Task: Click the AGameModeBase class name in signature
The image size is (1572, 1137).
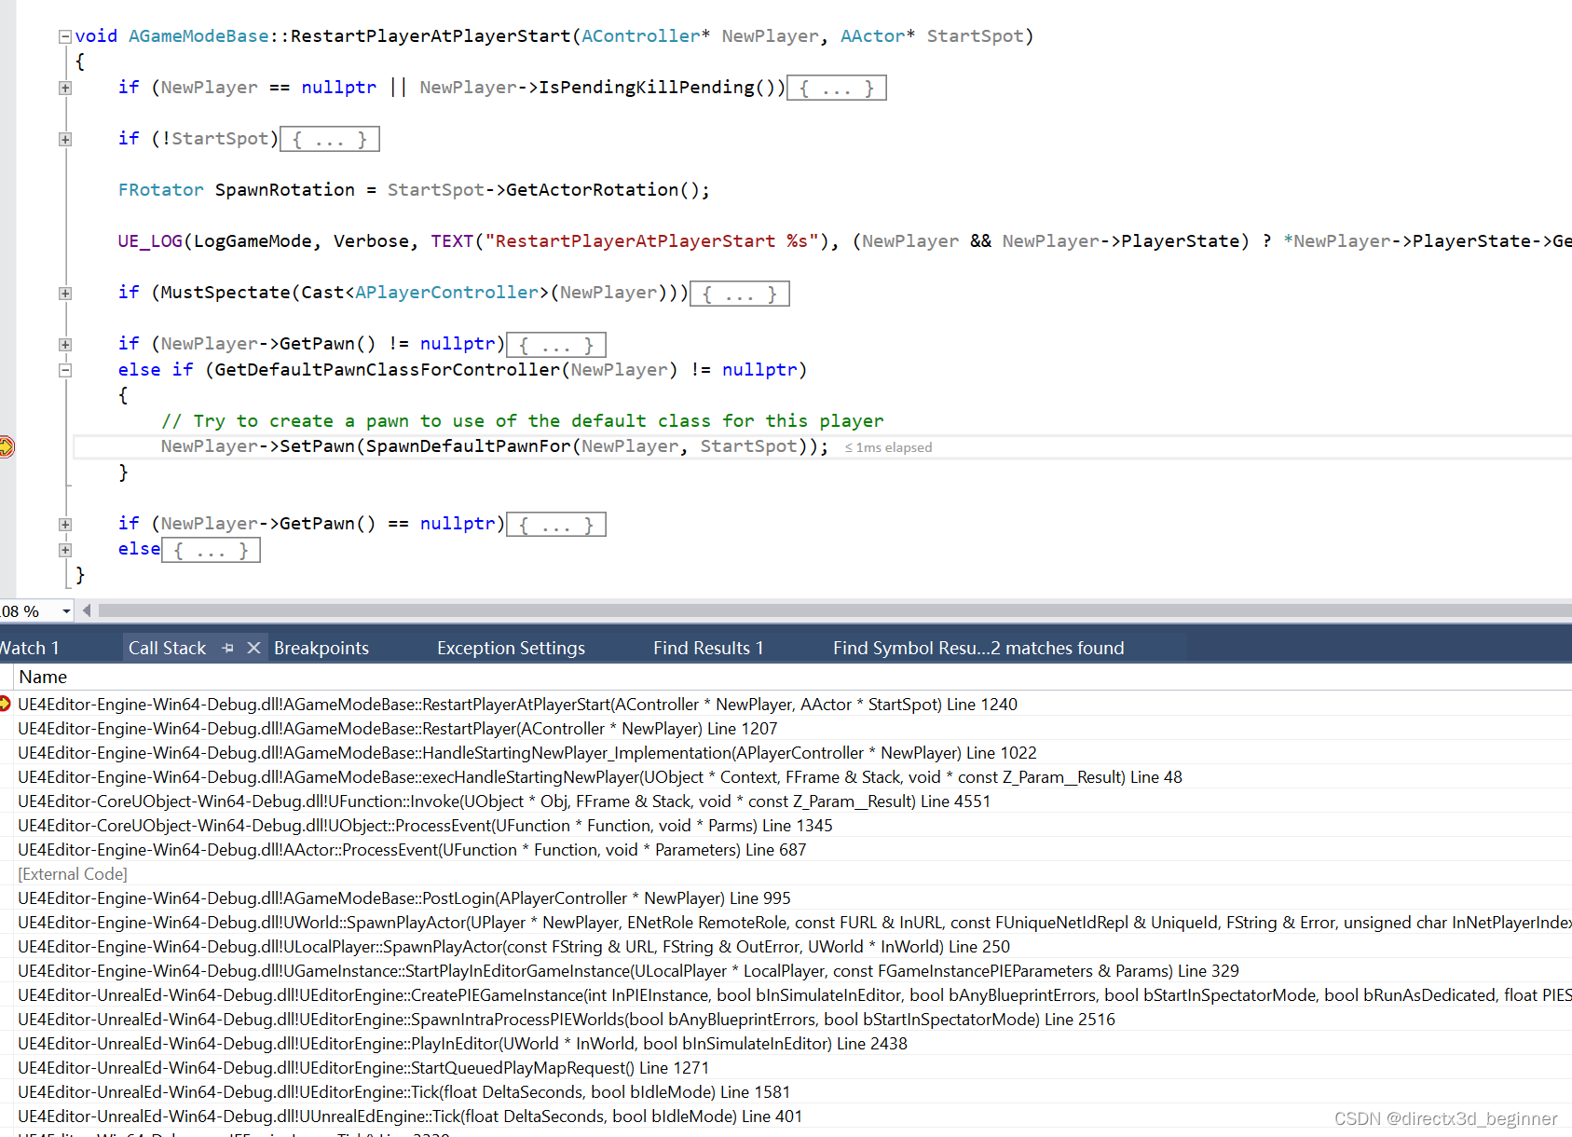Action: (x=198, y=36)
